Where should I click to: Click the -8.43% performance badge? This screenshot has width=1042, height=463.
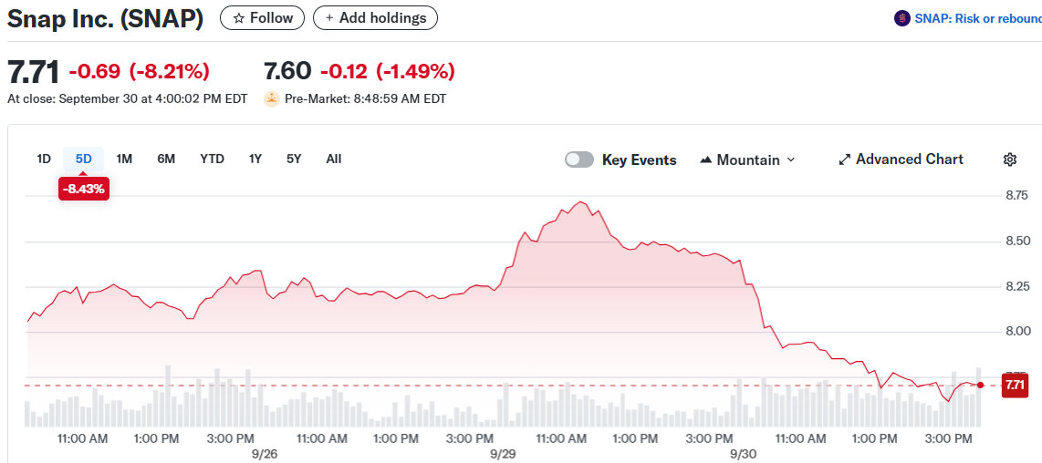[x=84, y=189]
